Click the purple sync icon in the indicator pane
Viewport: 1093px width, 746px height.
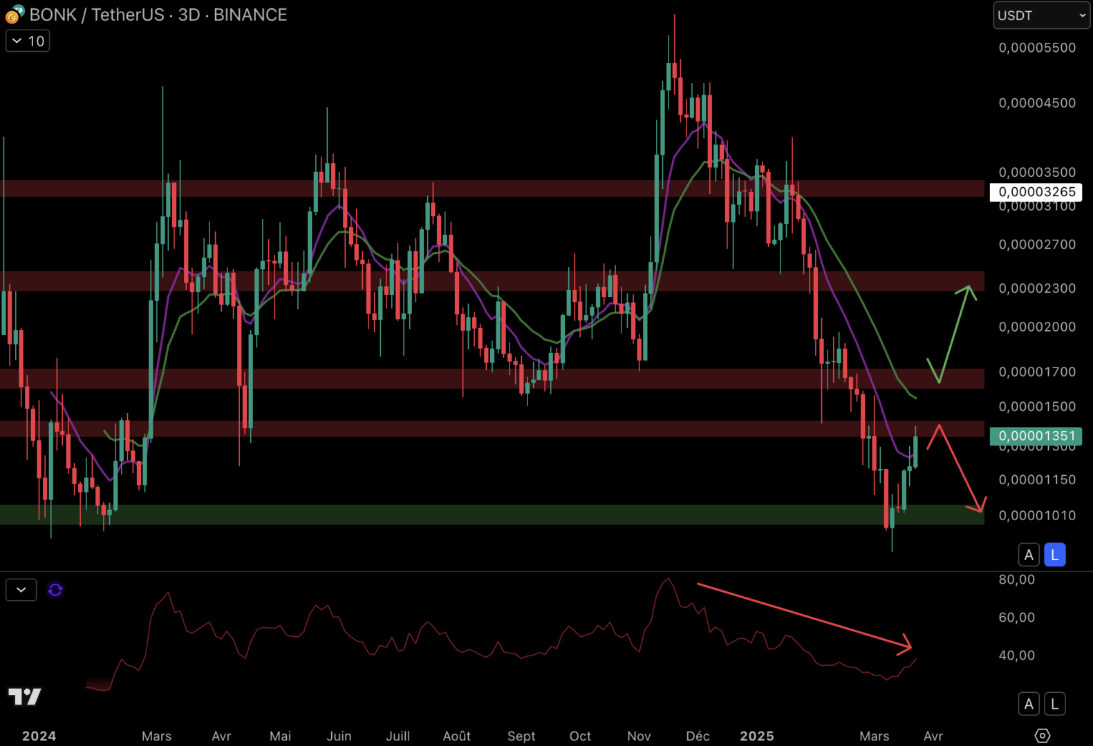[55, 590]
